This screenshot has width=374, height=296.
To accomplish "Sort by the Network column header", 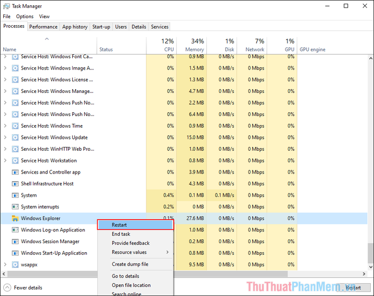I will [x=252, y=45].
